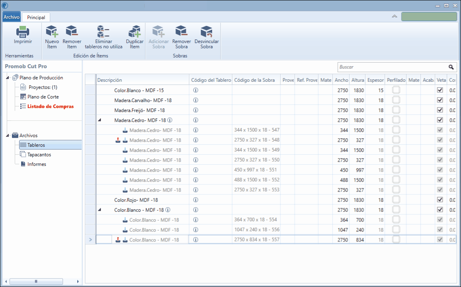Toggle Veta checkbox for Color.Blanco MDF -15

[x=440, y=90]
